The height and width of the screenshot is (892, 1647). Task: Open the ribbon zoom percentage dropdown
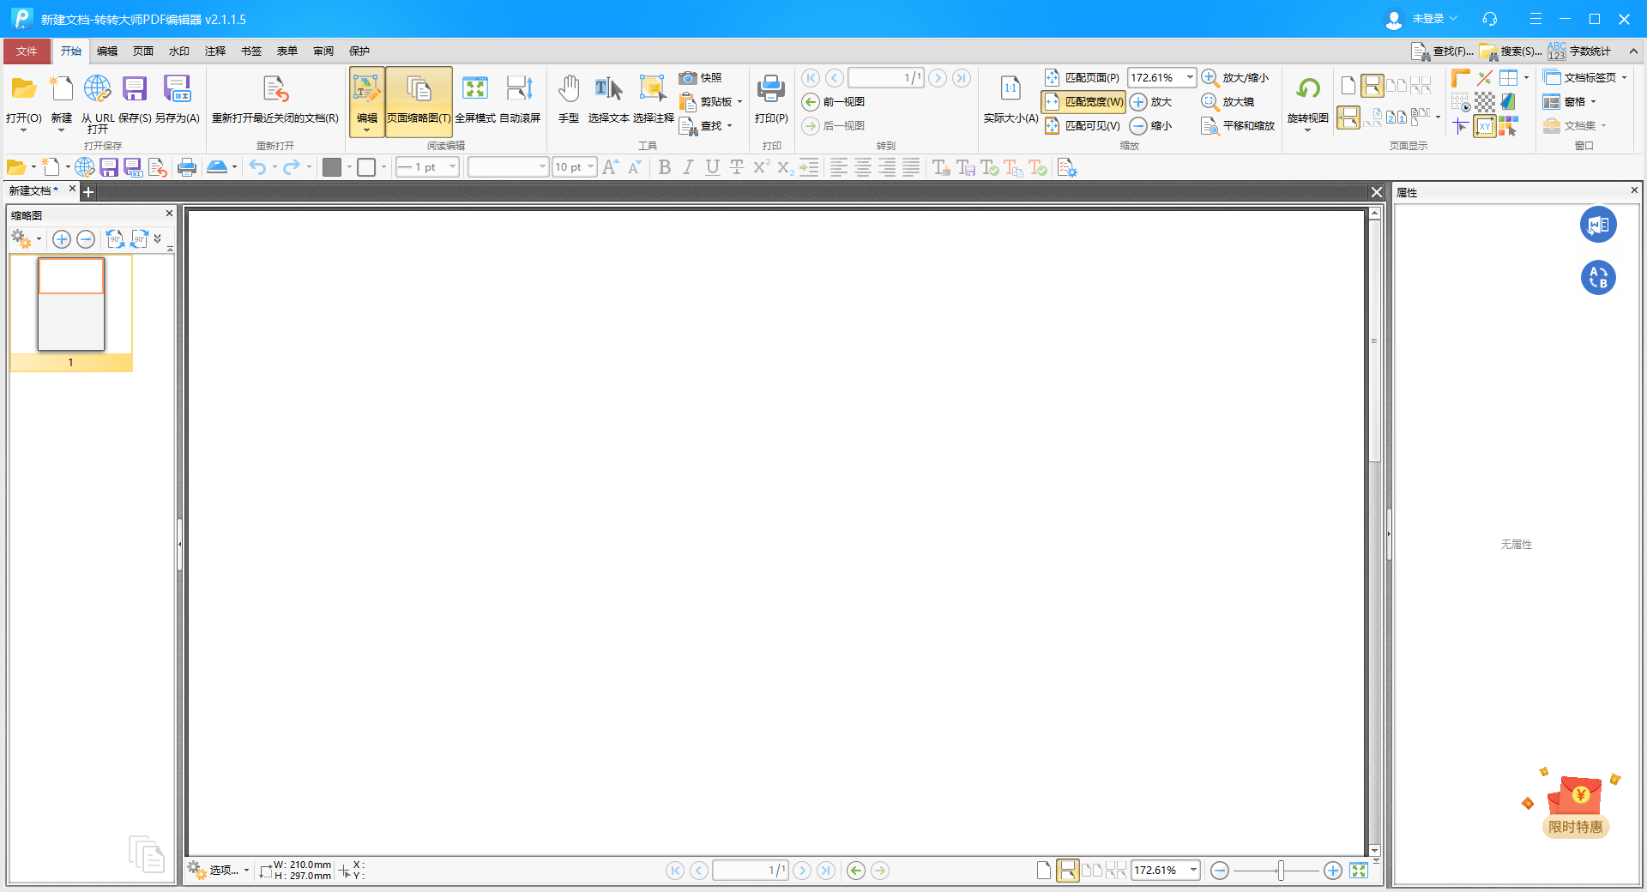tap(1190, 78)
